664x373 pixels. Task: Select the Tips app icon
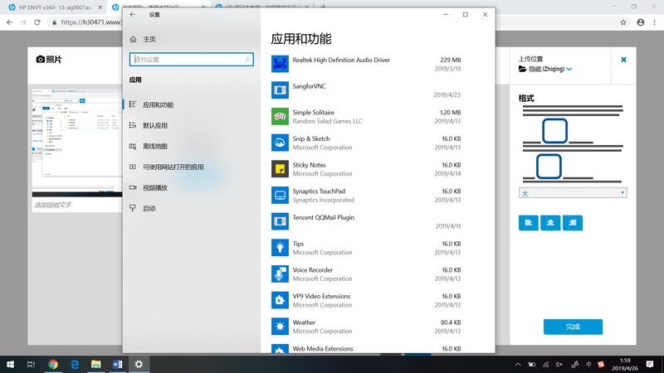click(x=280, y=247)
